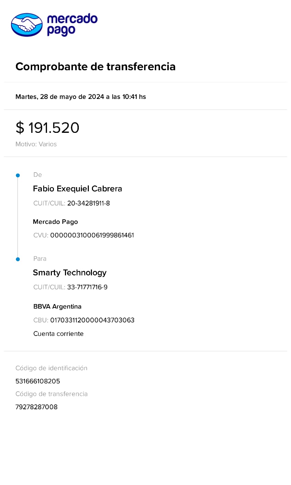291x485 pixels.
Task: Select the sender CVU number
Action: (92, 235)
